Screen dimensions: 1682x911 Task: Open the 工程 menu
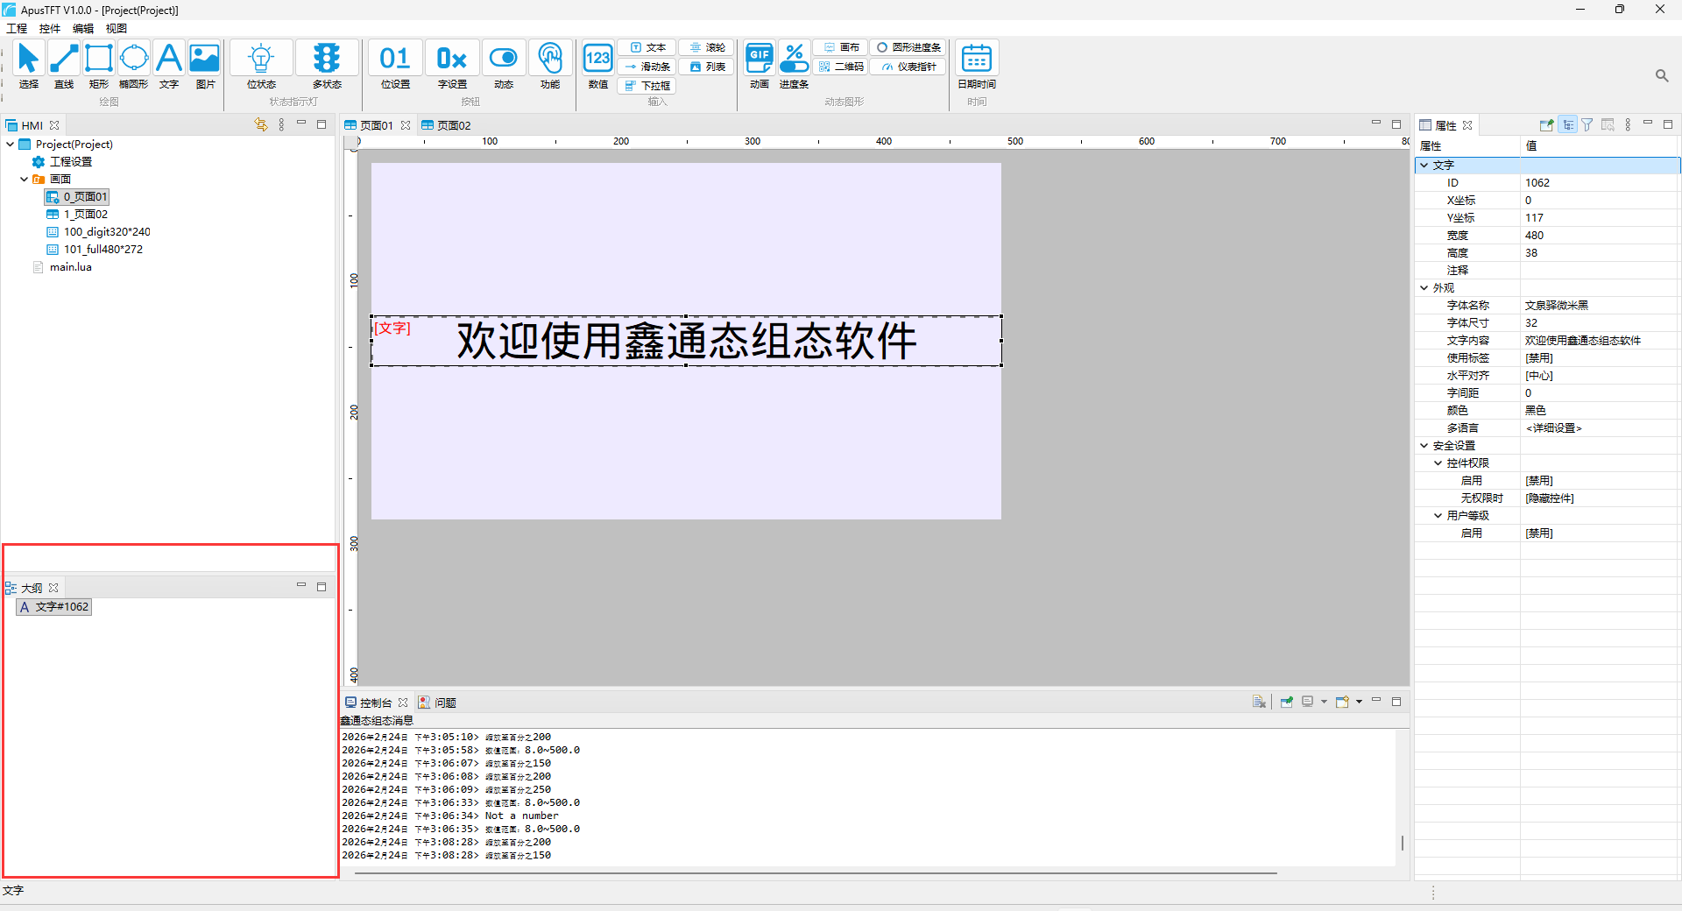[17, 29]
